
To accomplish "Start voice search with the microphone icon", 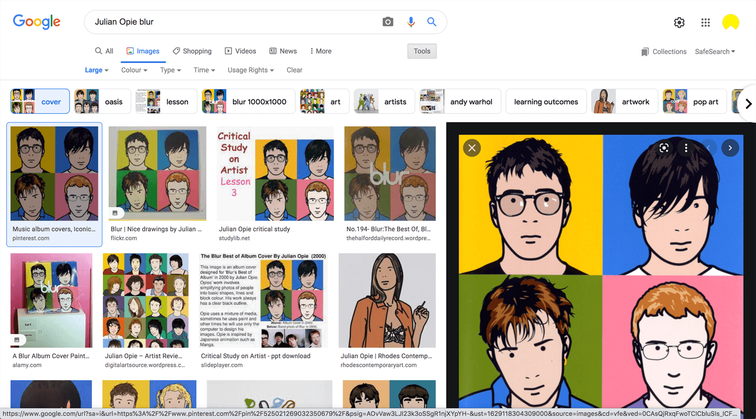I will [x=411, y=22].
